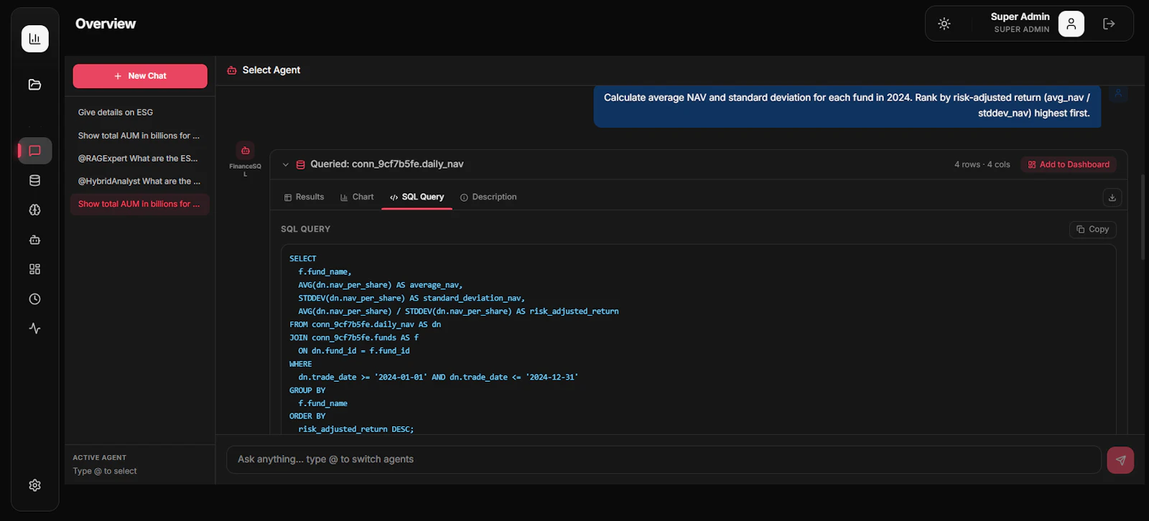Click the send message arrow button
The height and width of the screenshot is (521, 1149).
pos(1120,460)
